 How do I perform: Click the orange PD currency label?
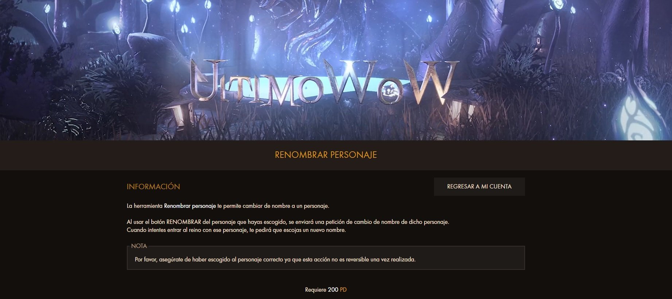343,290
